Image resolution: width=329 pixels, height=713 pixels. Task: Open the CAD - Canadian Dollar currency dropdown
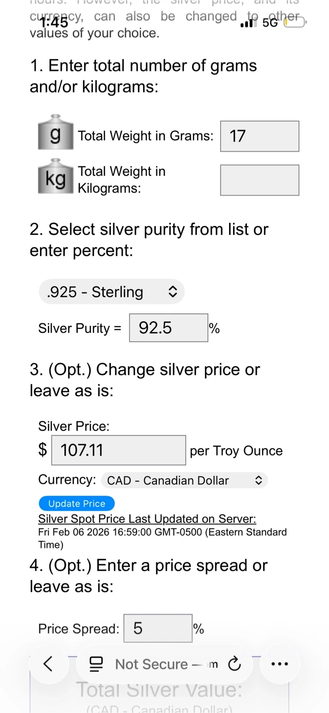click(184, 480)
